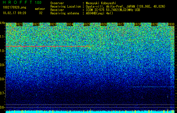Click the 0927 time marker
The height and width of the screenshot is (113, 177).
point(120,24)
